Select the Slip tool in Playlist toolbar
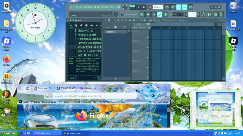The height and width of the screenshot is (136, 243). coord(130,20)
